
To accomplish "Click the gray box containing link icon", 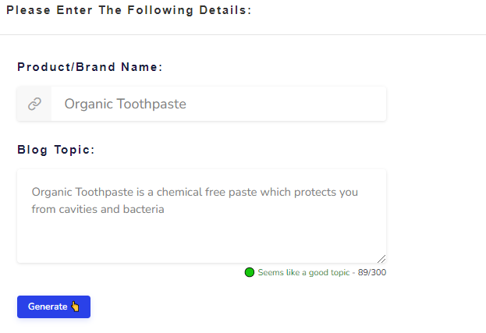I will pyautogui.click(x=34, y=104).
